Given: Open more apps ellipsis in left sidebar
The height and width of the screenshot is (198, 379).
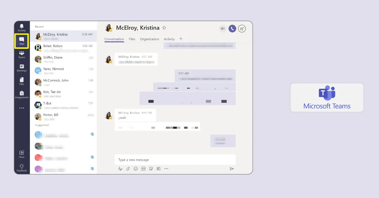Looking at the screenshot, I should (22, 108).
